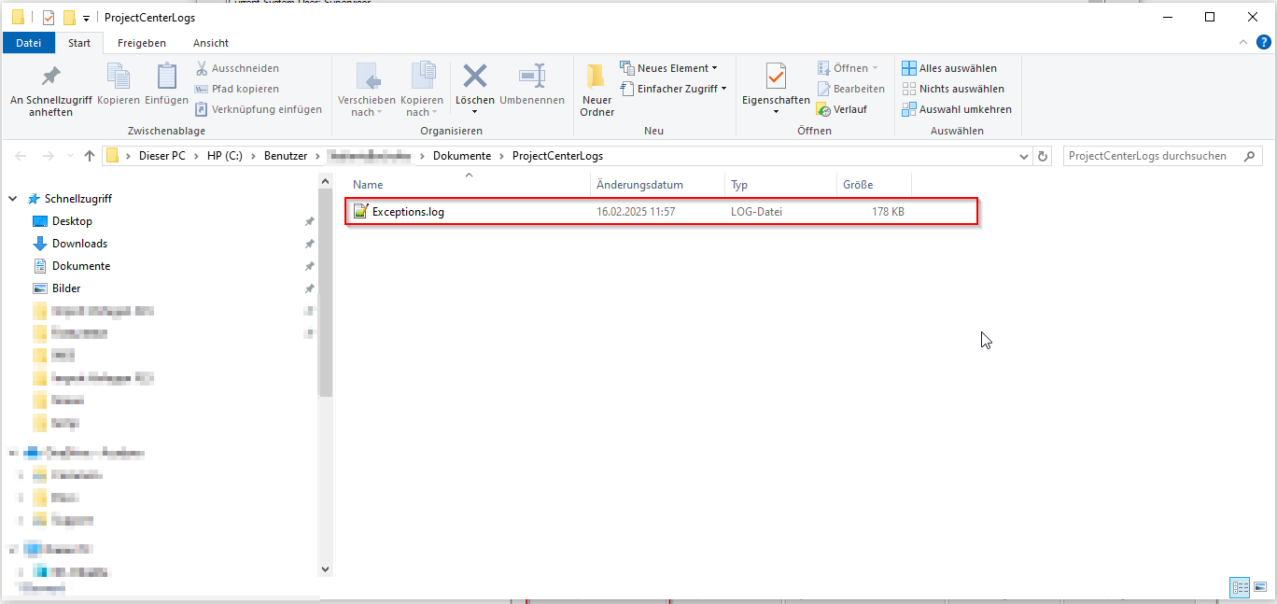Click the navigation pane vertical scrollbar
This screenshot has width=1277, height=604.
click(x=325, y=345)
